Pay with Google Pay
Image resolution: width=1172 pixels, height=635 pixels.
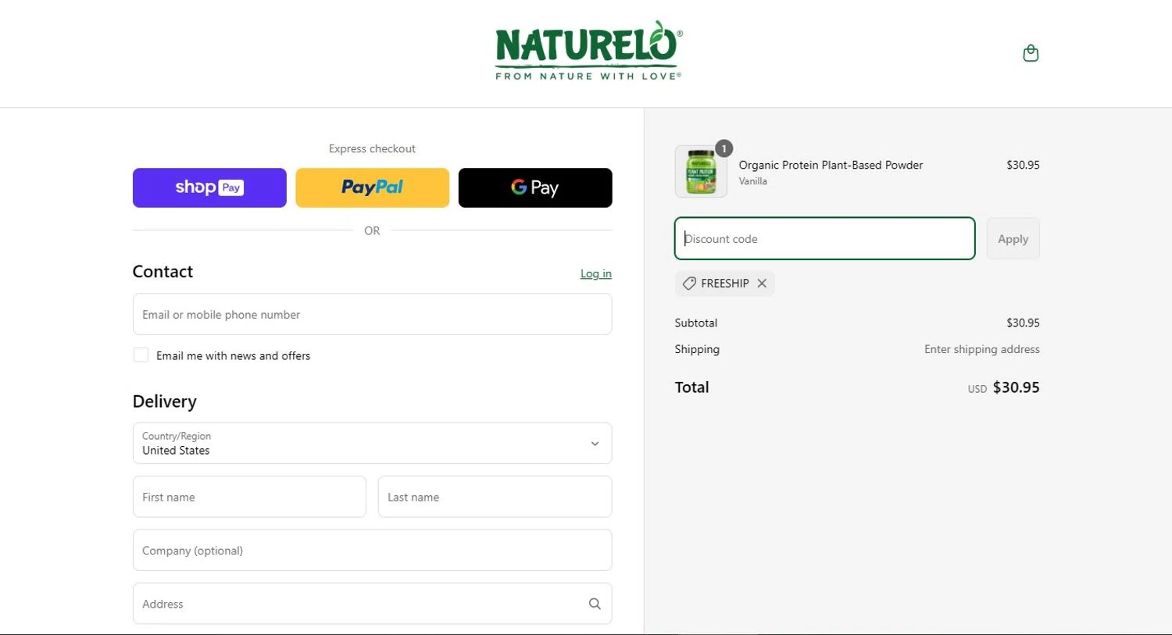pyautogui.click(x=535, y=187)
